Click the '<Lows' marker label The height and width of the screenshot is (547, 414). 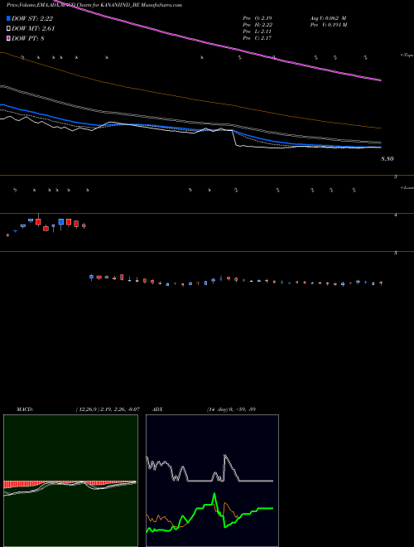click(x=407, y=187)
